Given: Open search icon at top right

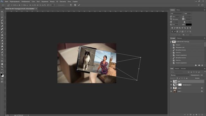Looking at the screenshot, I should point(199,5).
